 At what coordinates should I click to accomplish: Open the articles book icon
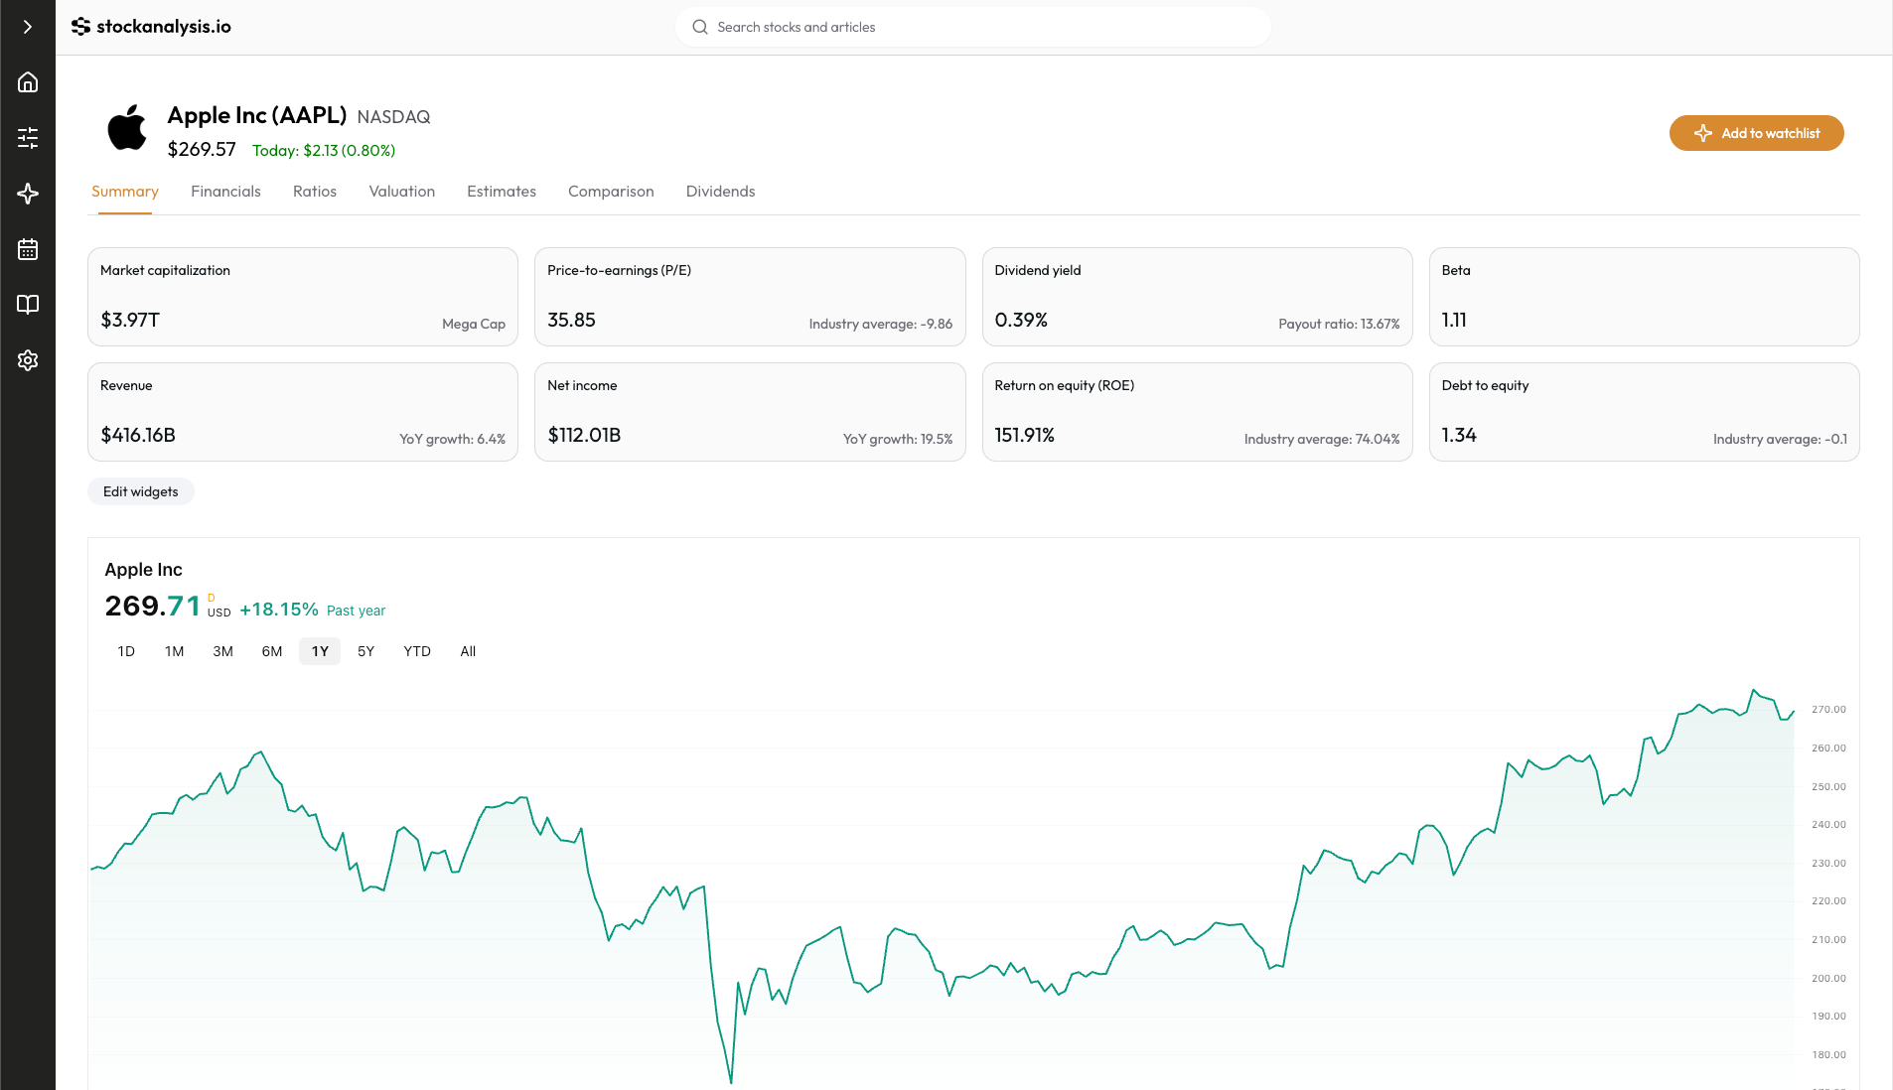(27, 304)
